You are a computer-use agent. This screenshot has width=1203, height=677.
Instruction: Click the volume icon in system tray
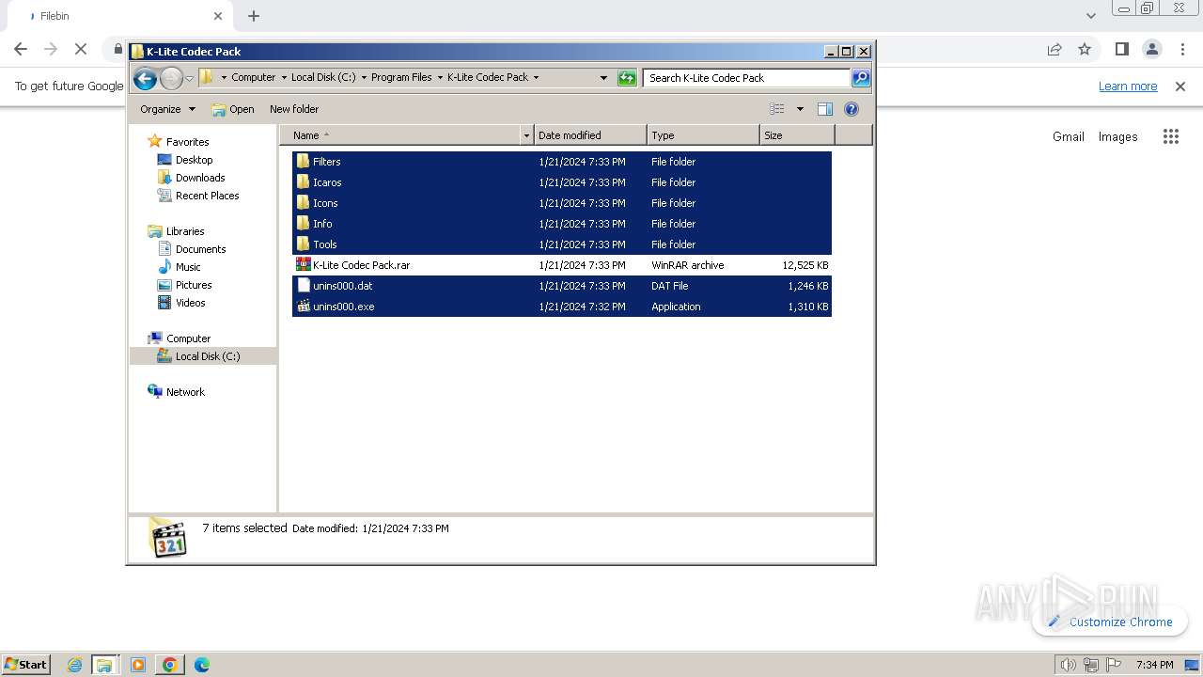coord(1068,665)
